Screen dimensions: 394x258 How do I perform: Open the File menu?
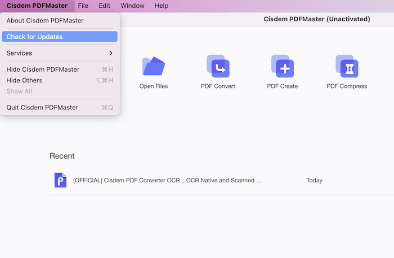click(x=83, y=6)
